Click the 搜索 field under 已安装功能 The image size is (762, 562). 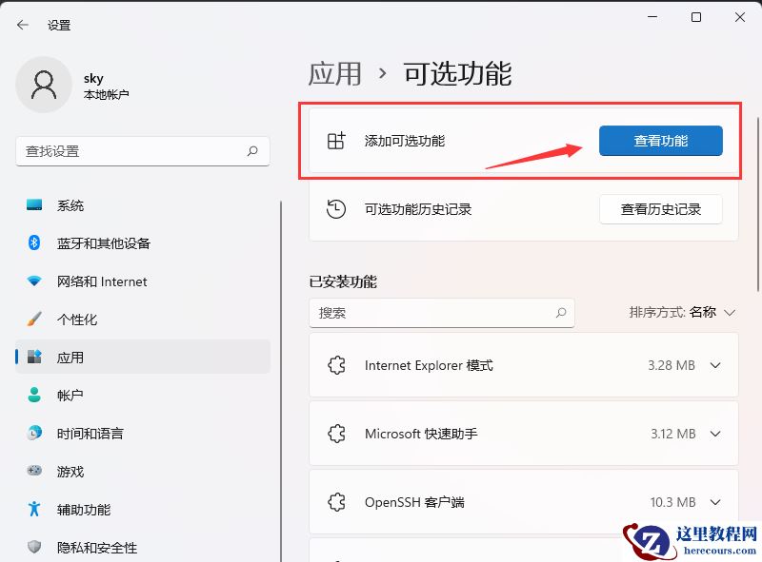tap(442, 313)
